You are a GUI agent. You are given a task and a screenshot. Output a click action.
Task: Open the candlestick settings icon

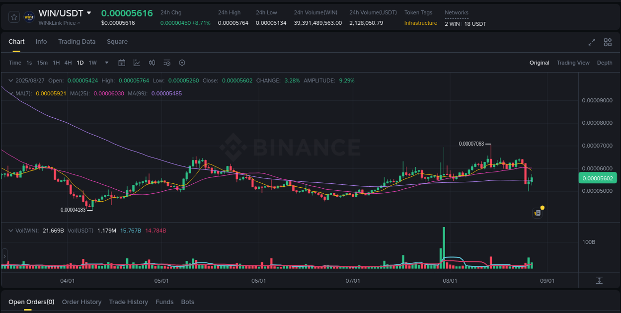click(x=152, y=63)
